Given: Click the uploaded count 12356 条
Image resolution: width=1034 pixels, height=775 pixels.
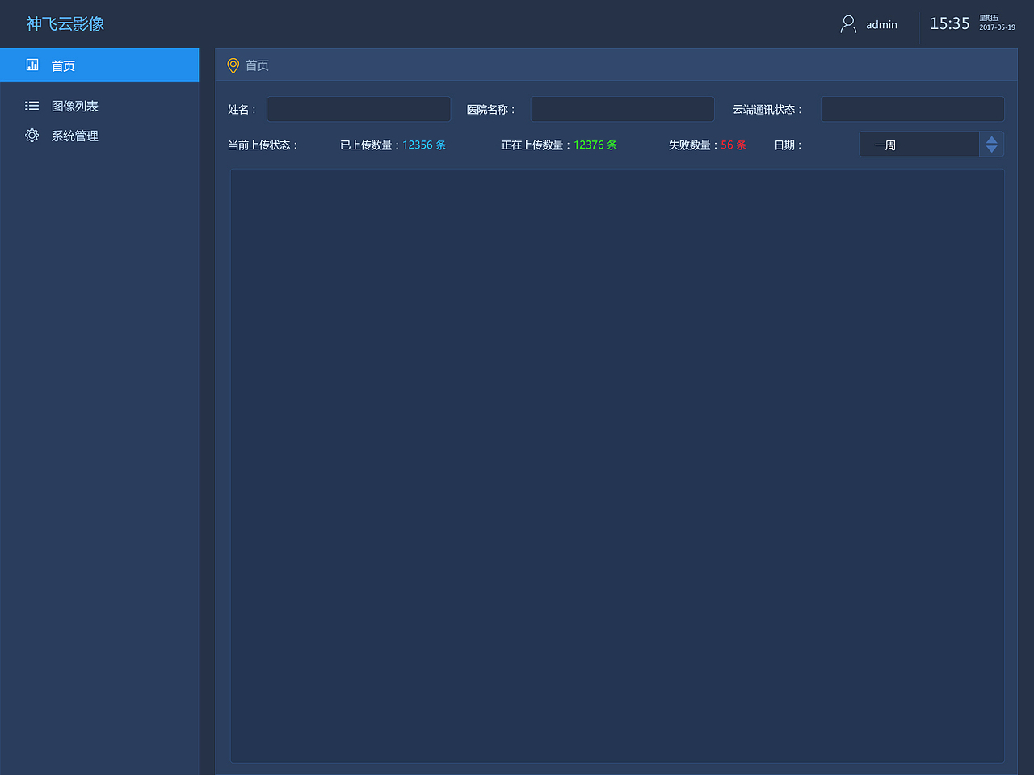Looking at the screenshot, I should coord(424,145).
